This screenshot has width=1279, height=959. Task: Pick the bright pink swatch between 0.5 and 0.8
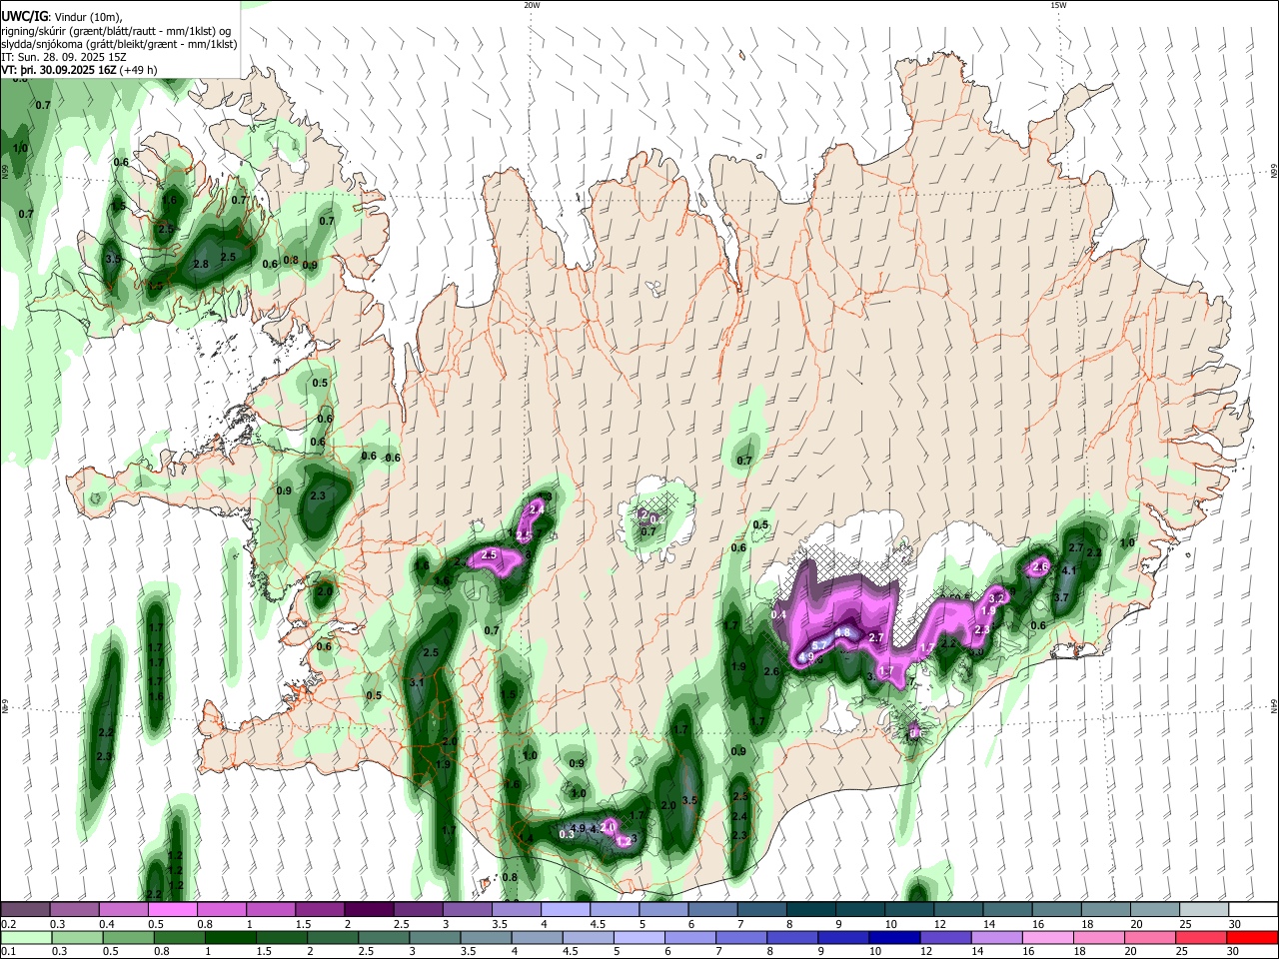click(172, 909)
